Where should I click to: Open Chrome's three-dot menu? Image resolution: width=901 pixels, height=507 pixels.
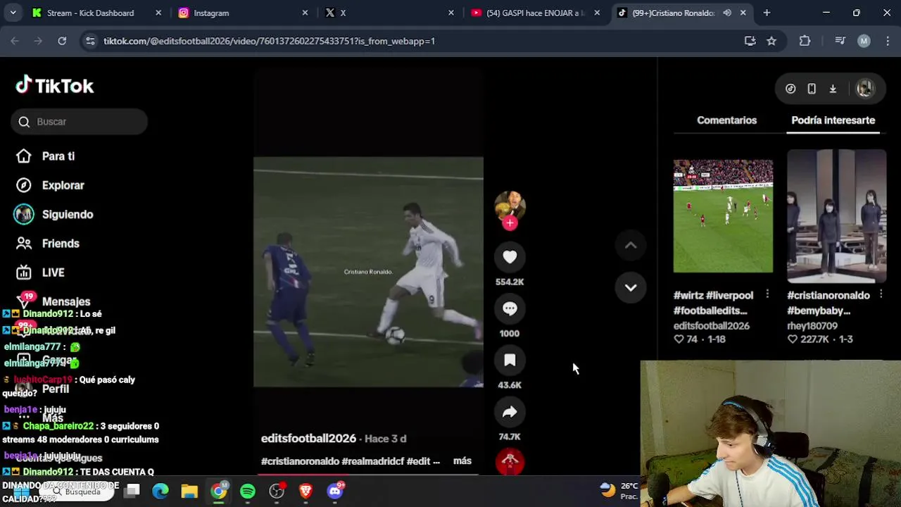point(887,41)
